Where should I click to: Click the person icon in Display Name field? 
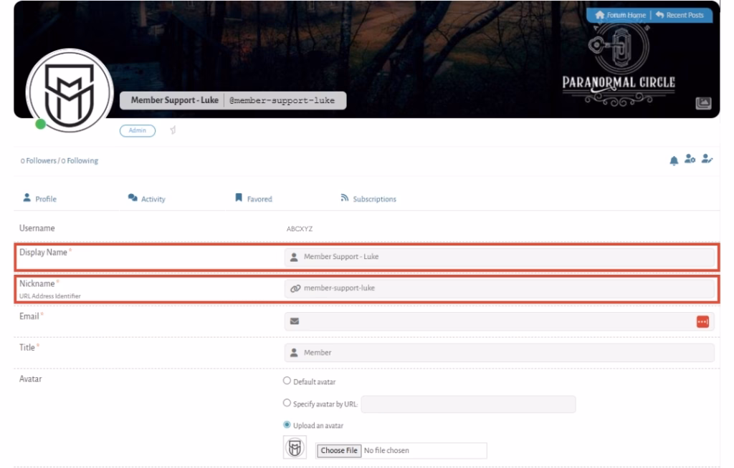coord(294,257)
